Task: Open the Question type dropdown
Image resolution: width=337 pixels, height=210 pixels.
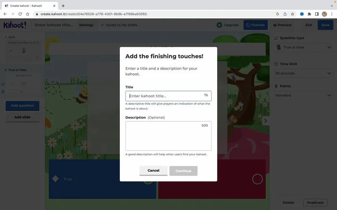Action: (x=303, y=47)
